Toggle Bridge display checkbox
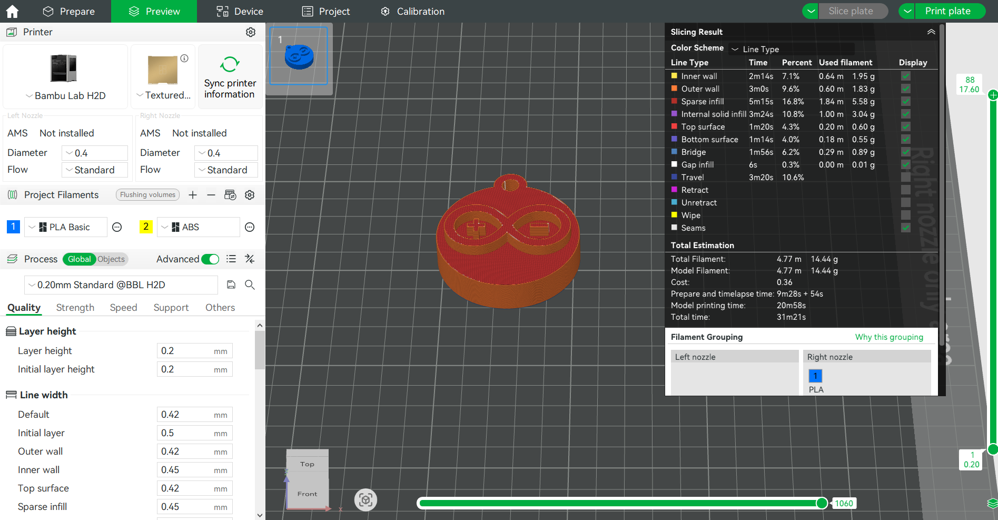The width and height of the screenshot is (998, 520). 906,152
